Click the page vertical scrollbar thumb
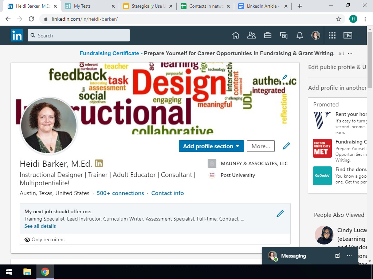The image size is (373, 279). point(370,60)
